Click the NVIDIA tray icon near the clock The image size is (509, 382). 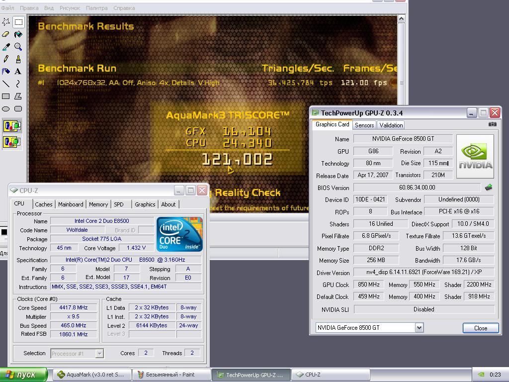point(481,375)
